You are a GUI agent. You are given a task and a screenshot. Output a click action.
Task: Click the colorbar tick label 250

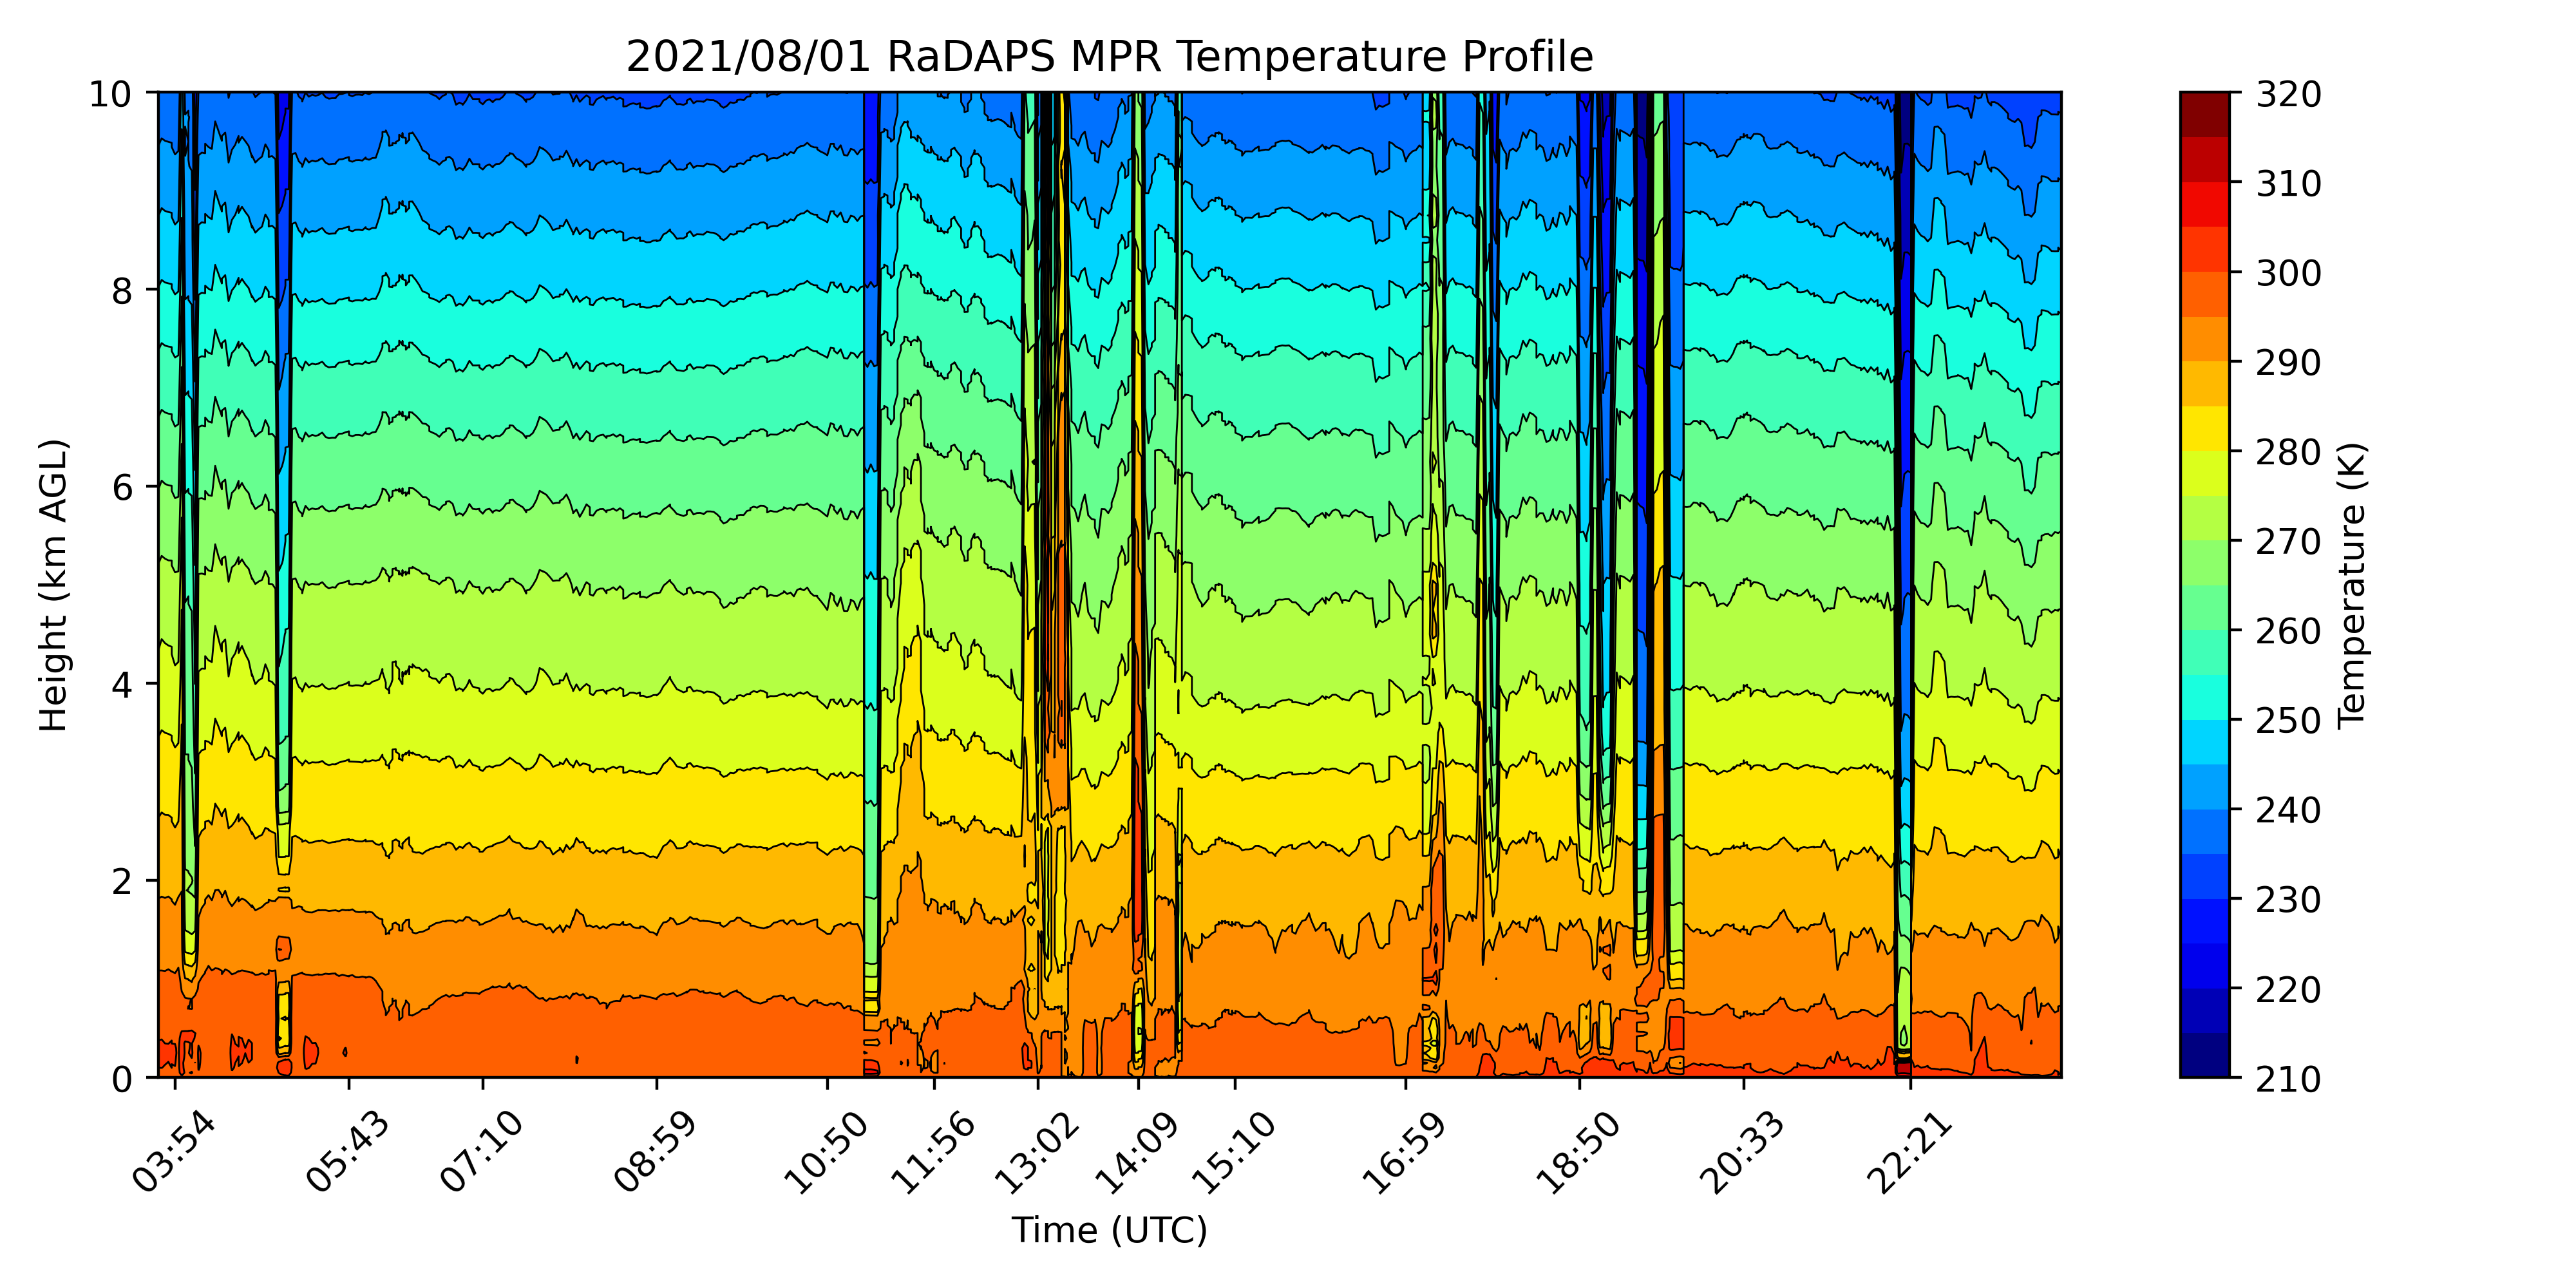(x=2288, y=721)
